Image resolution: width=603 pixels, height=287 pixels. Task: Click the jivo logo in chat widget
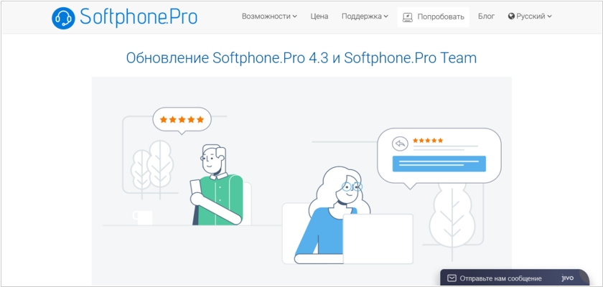568,278
